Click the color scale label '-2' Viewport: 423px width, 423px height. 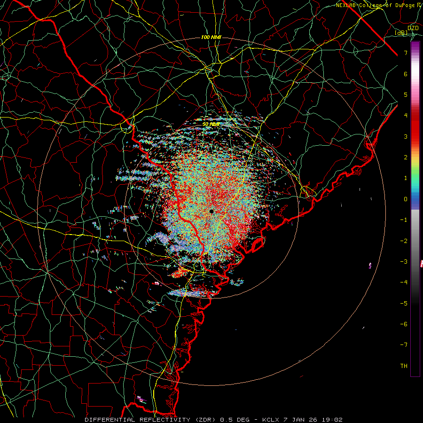(404, 241)
